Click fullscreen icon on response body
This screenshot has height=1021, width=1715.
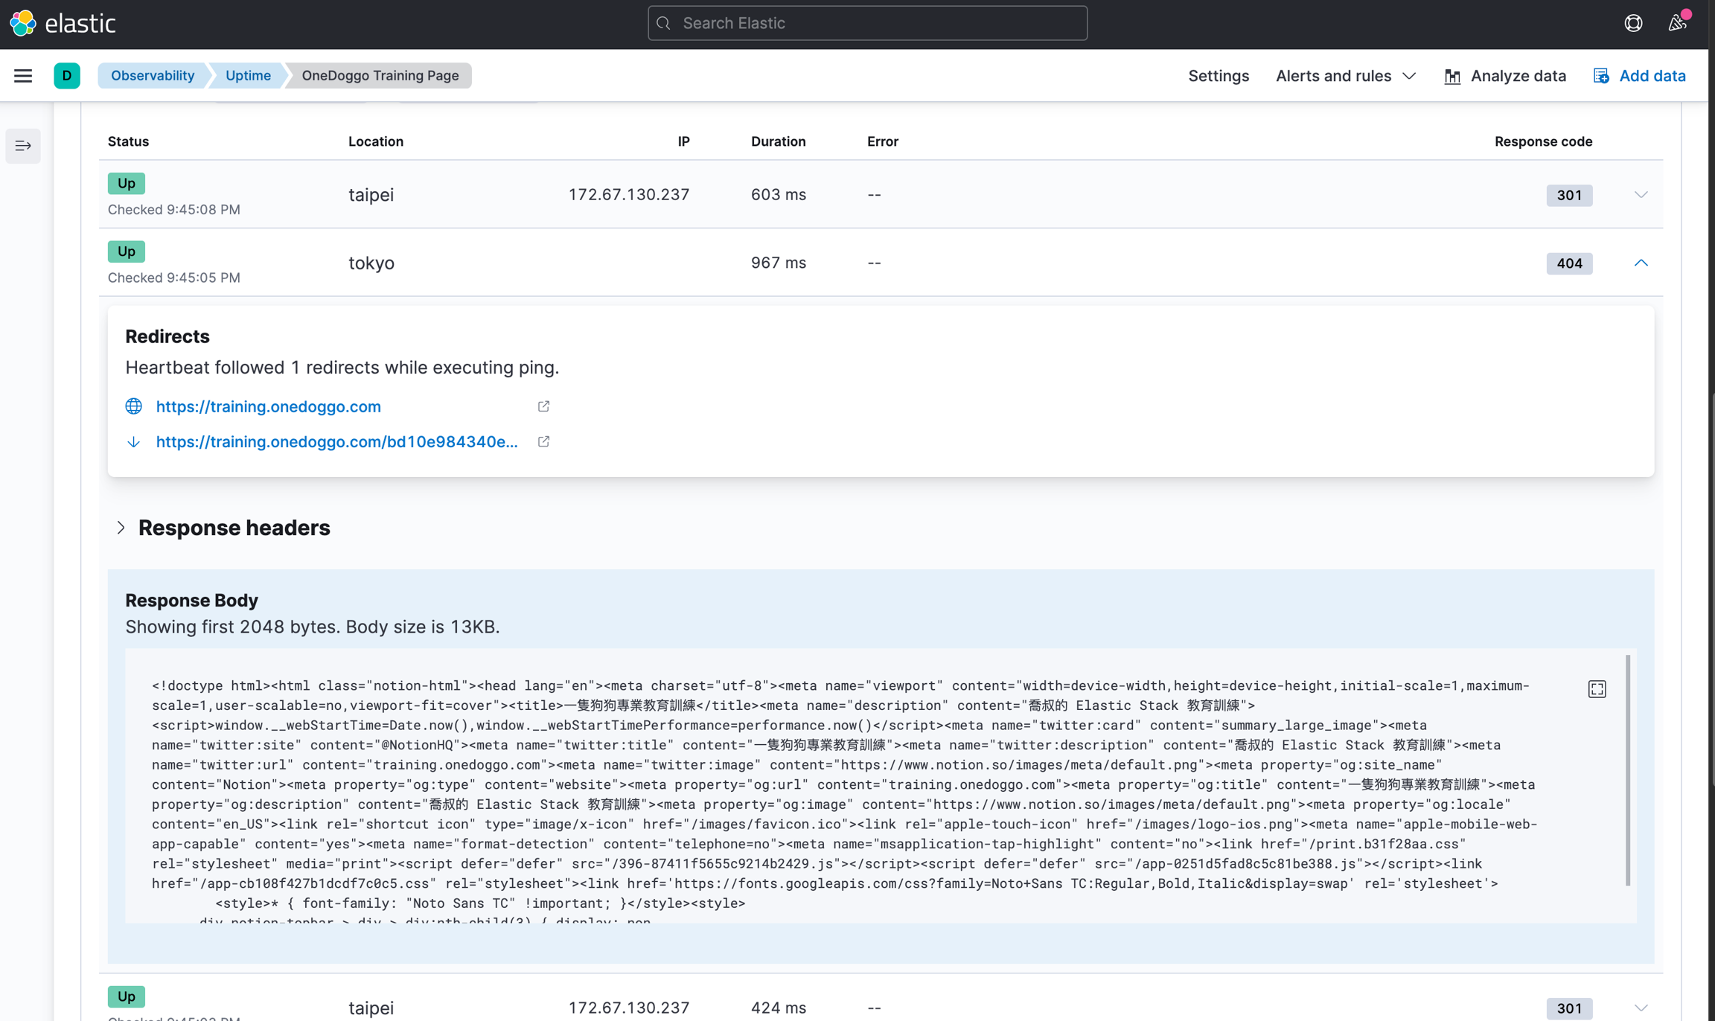coord(1597,689)
